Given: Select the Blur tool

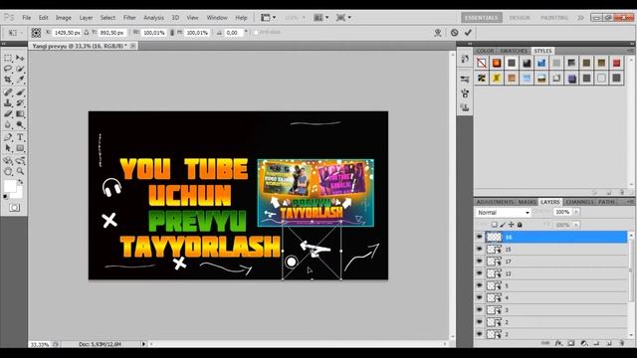Looking at the screenshot, I should 8,124.
